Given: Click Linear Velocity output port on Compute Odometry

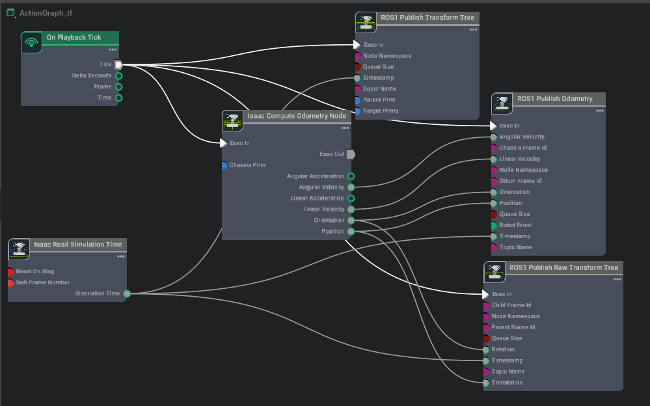Looking at the screenshot, I should click(x=351, y=210).
